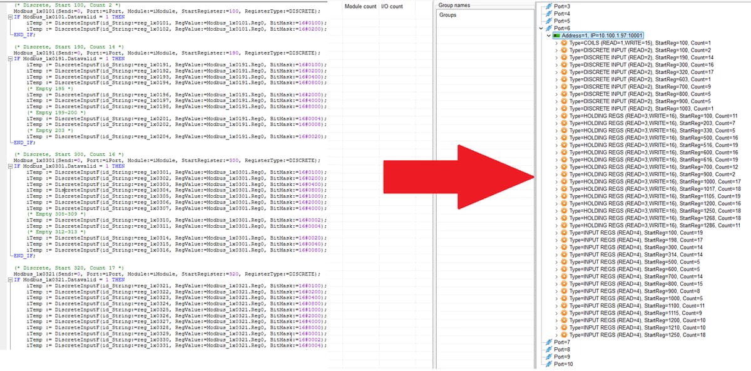Collapse the Address=1 node chevron
751x371 pixels.
548,35
